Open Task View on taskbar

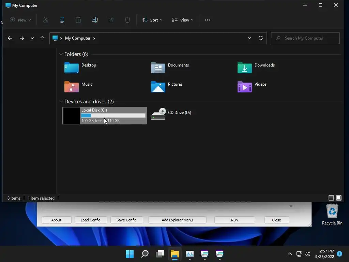(x=160, y=254)
